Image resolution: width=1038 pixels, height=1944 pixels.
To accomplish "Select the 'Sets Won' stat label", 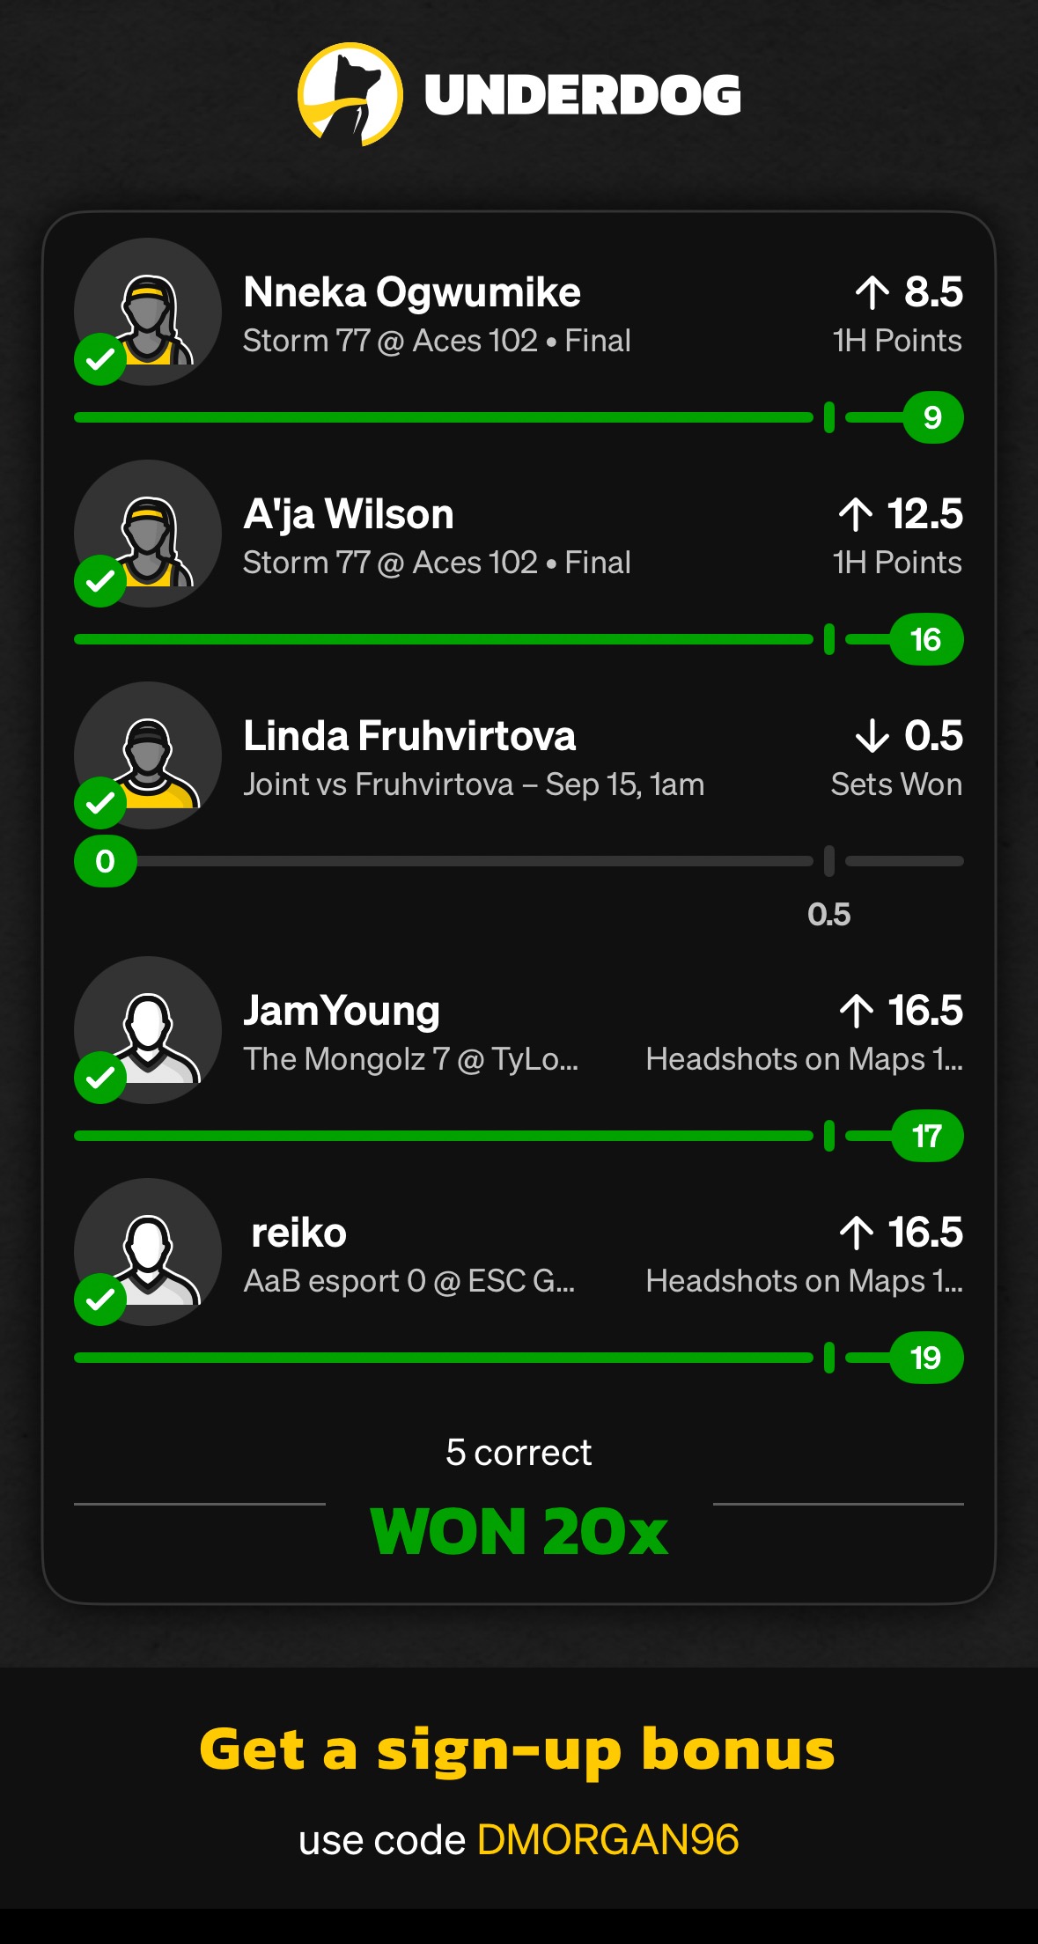I will tap(896, 784).
